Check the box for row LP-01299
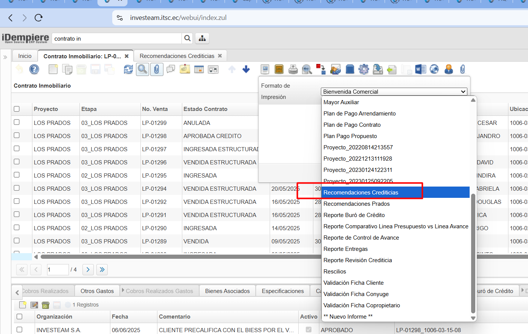 [x=17, y=122]
